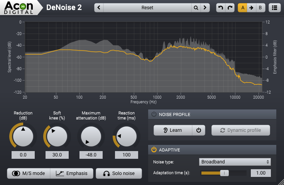Click the Emphasis filter (dB) axis label
284x185 pixels.
(x=275, y=57)
